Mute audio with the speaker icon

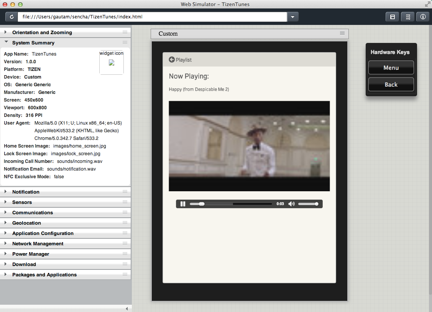pos(291,204)
